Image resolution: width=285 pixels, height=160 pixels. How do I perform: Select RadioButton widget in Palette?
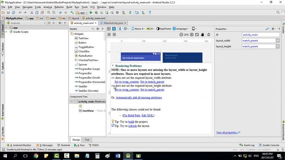(85, 56)
